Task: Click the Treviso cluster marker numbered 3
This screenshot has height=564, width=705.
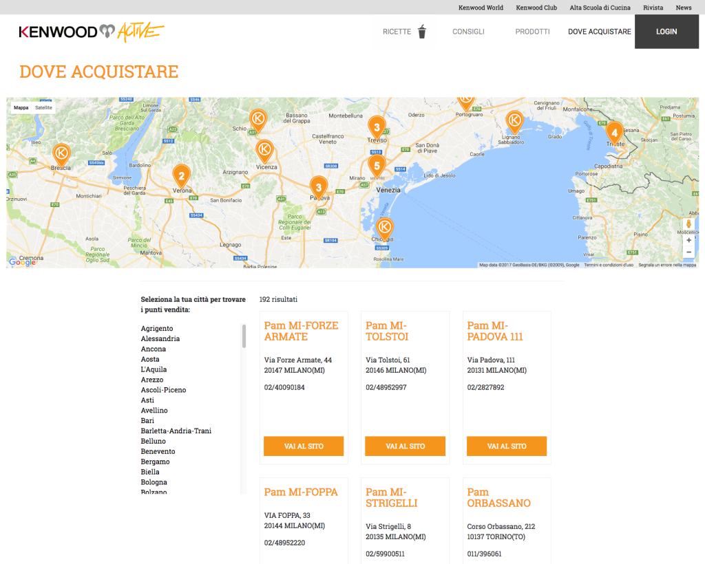Action: [377, 128]
